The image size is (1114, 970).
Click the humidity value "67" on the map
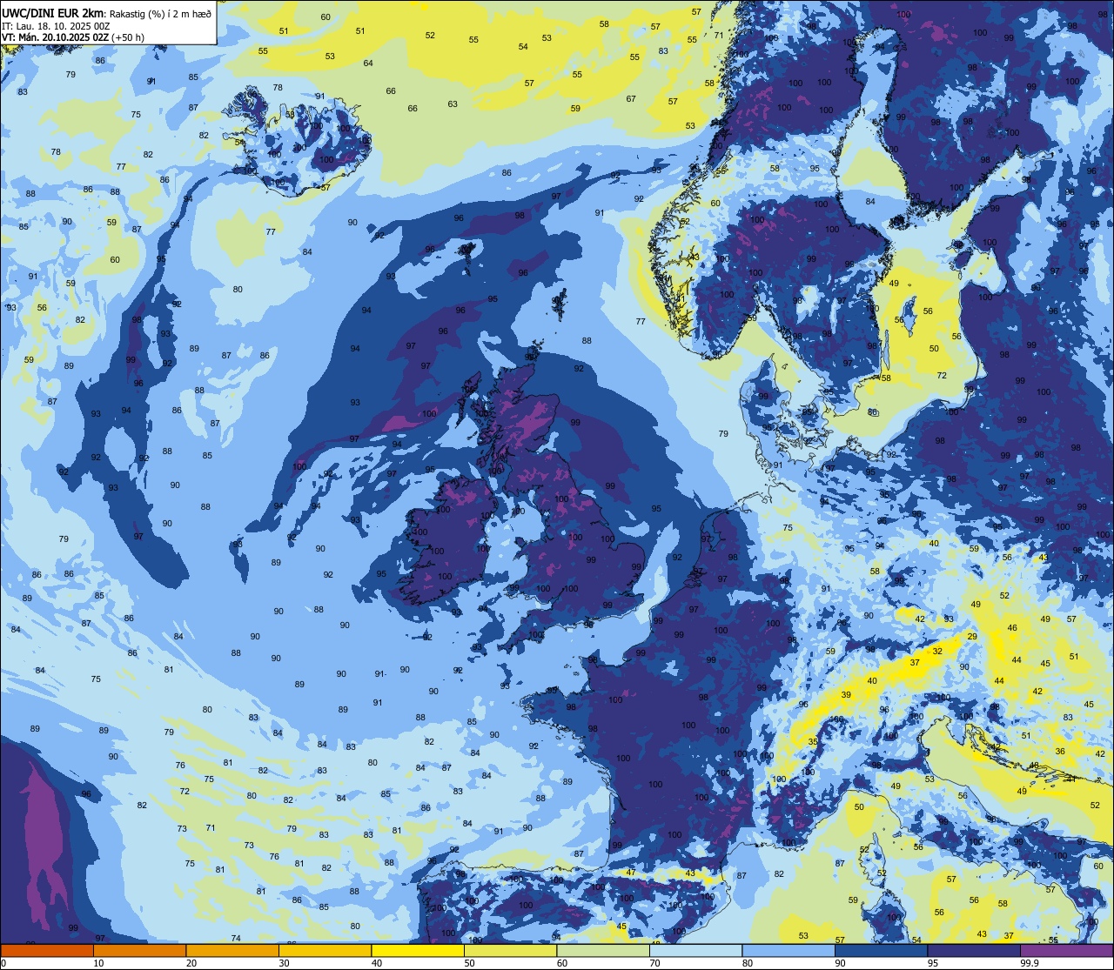pyautogui.click(x=631, y=98)
